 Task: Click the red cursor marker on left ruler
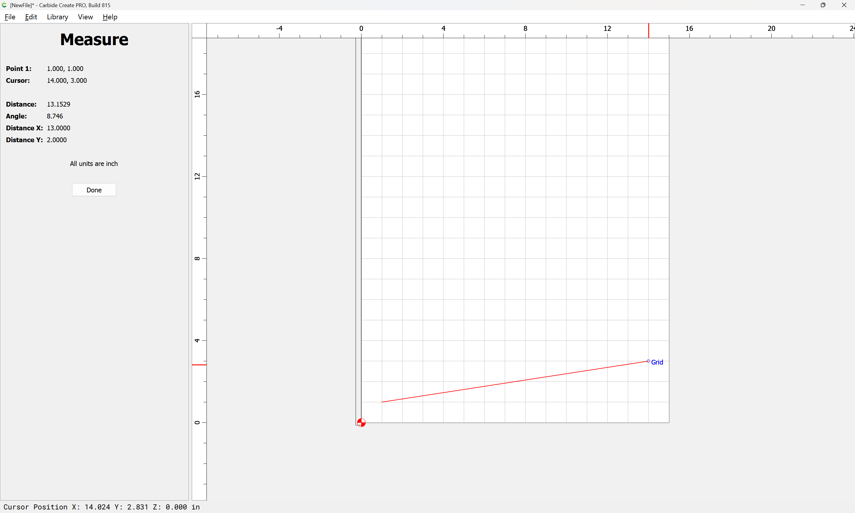click(x=199, y=365)
